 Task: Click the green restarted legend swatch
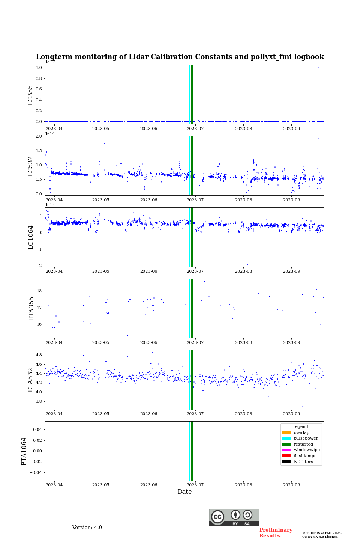(x=286, y=444)
